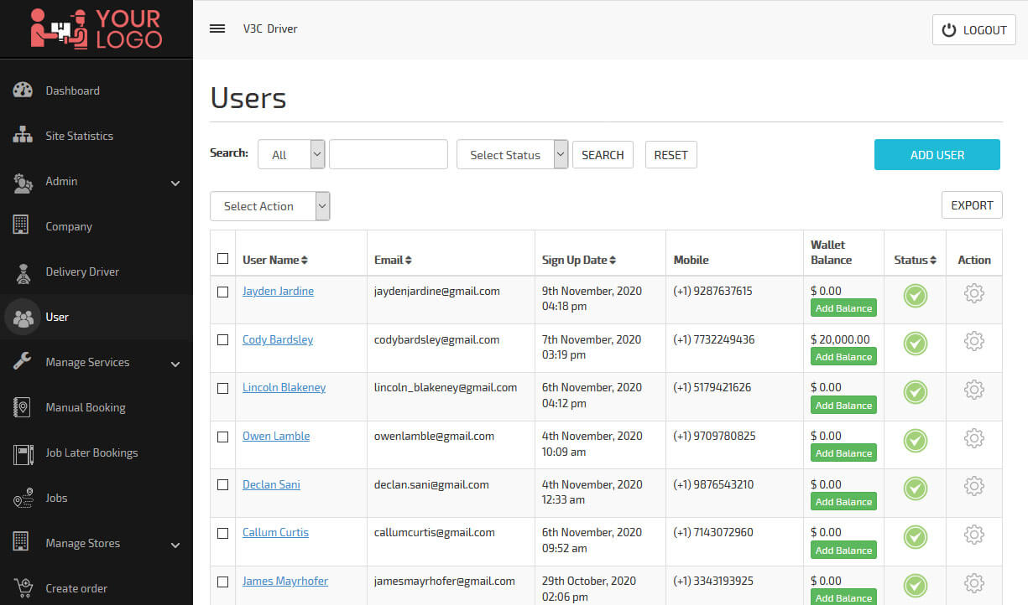Open Callum Curtis user profile link
This screenshot has height=605, width=1028.
pos(275,532)
